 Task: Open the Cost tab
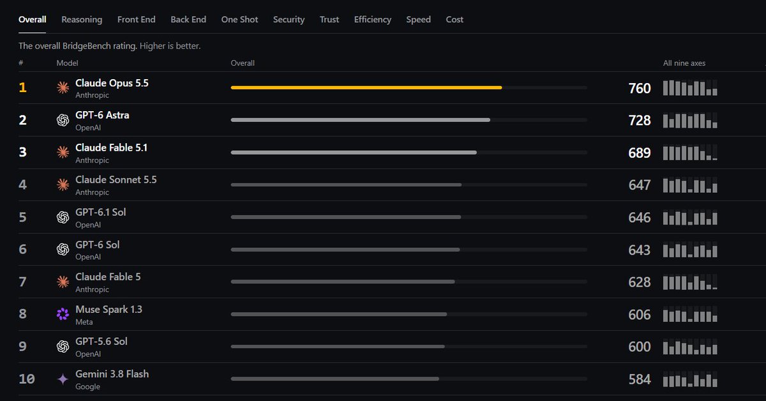(454, 19)
